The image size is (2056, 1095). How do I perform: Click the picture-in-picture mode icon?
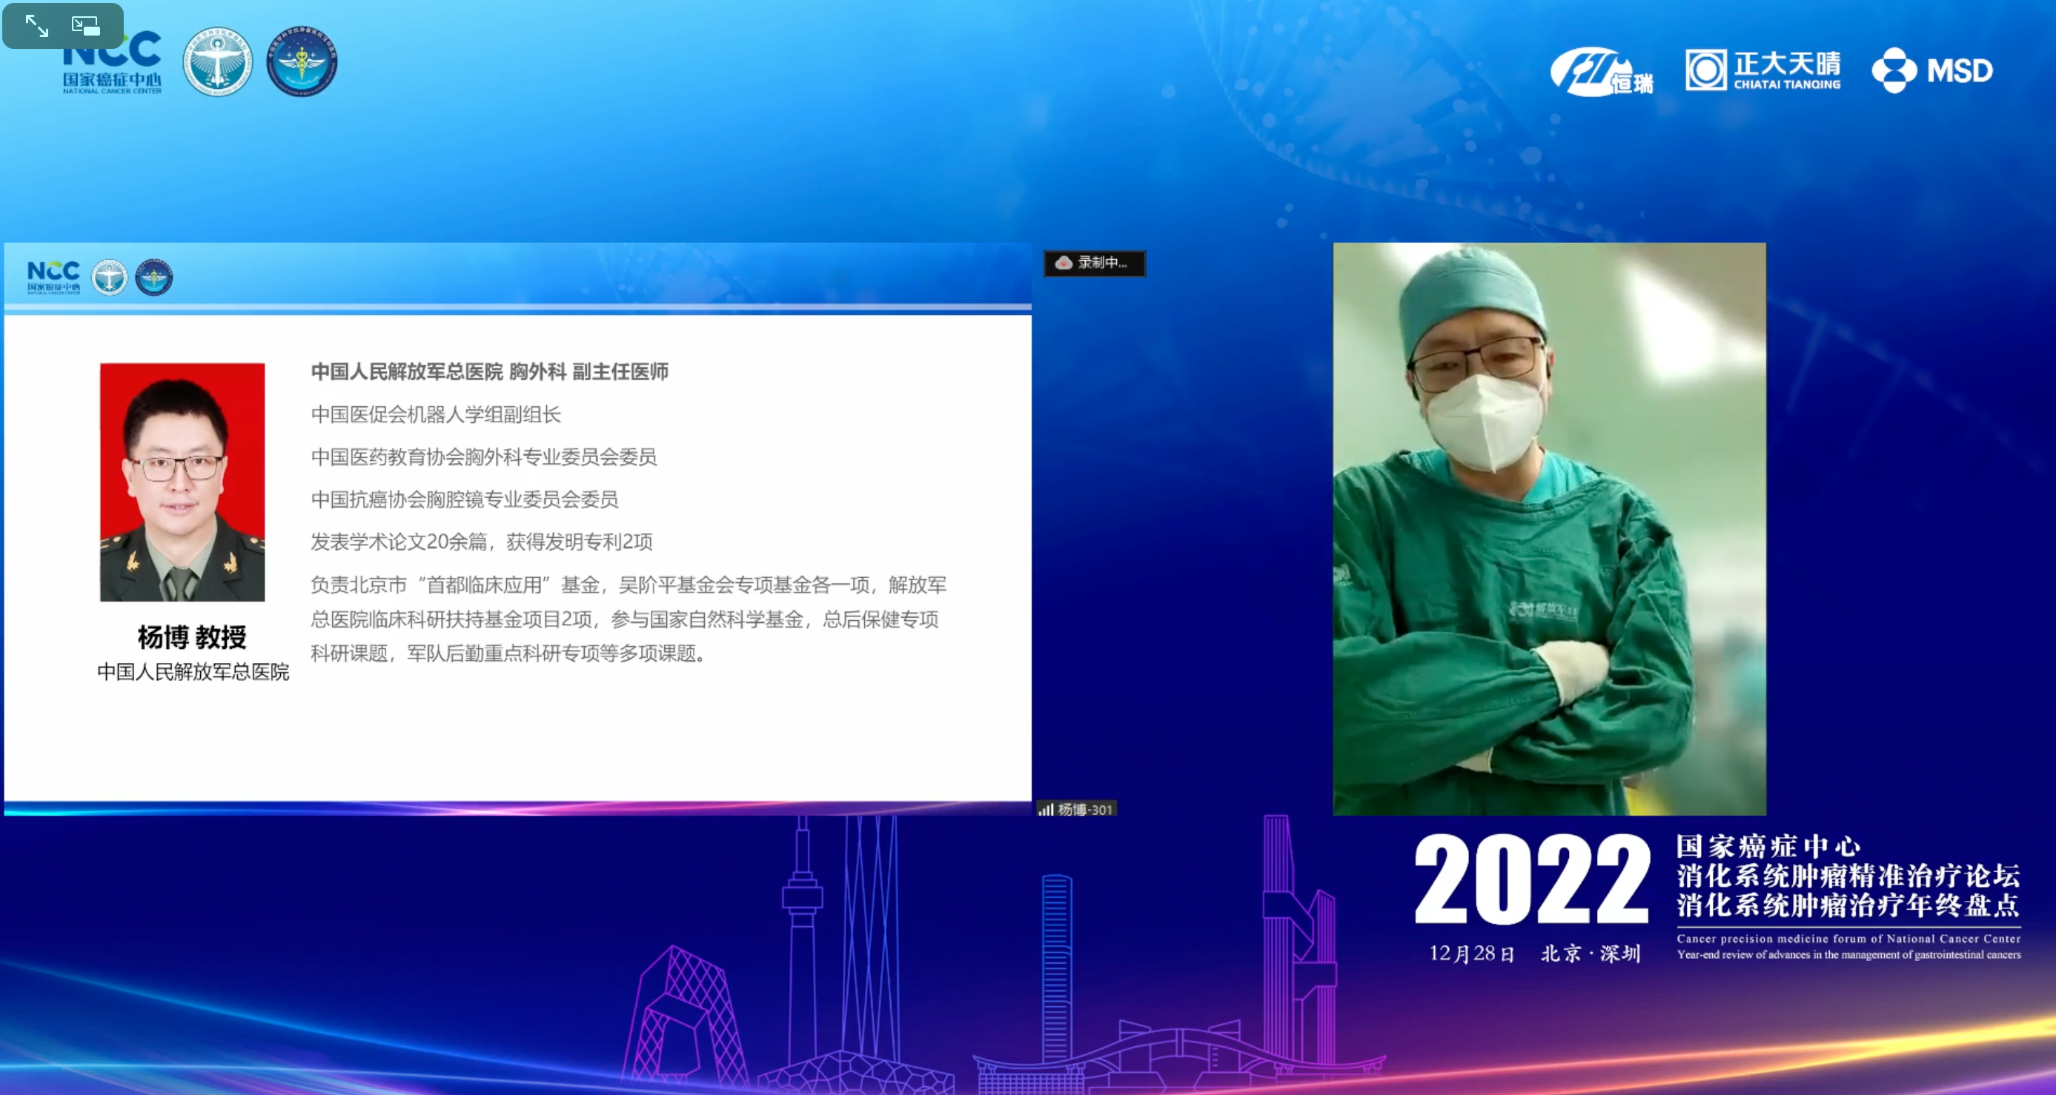pos(85,25)
